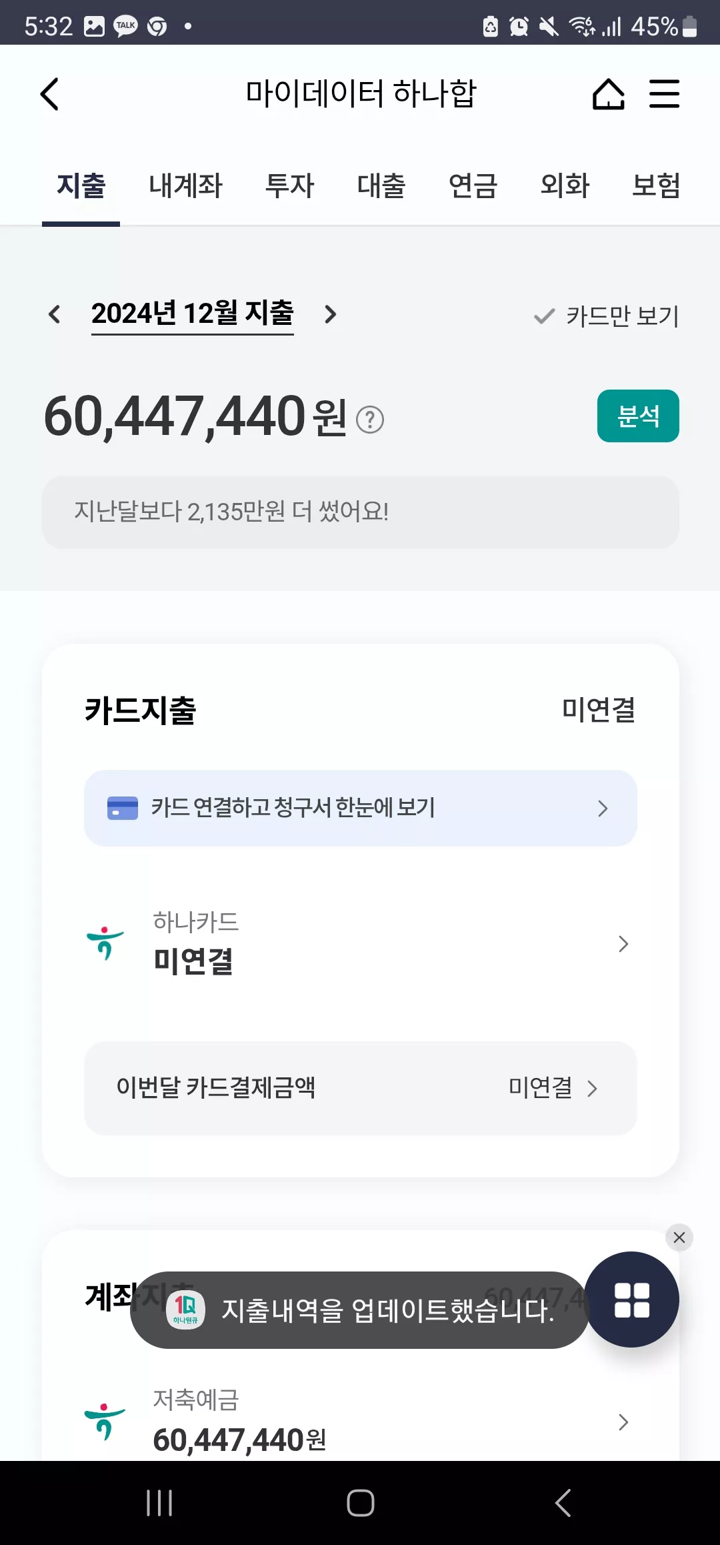Dismiss the floating button with X
This screenshot has height=1545, width=720.
tap(679, 1237)
